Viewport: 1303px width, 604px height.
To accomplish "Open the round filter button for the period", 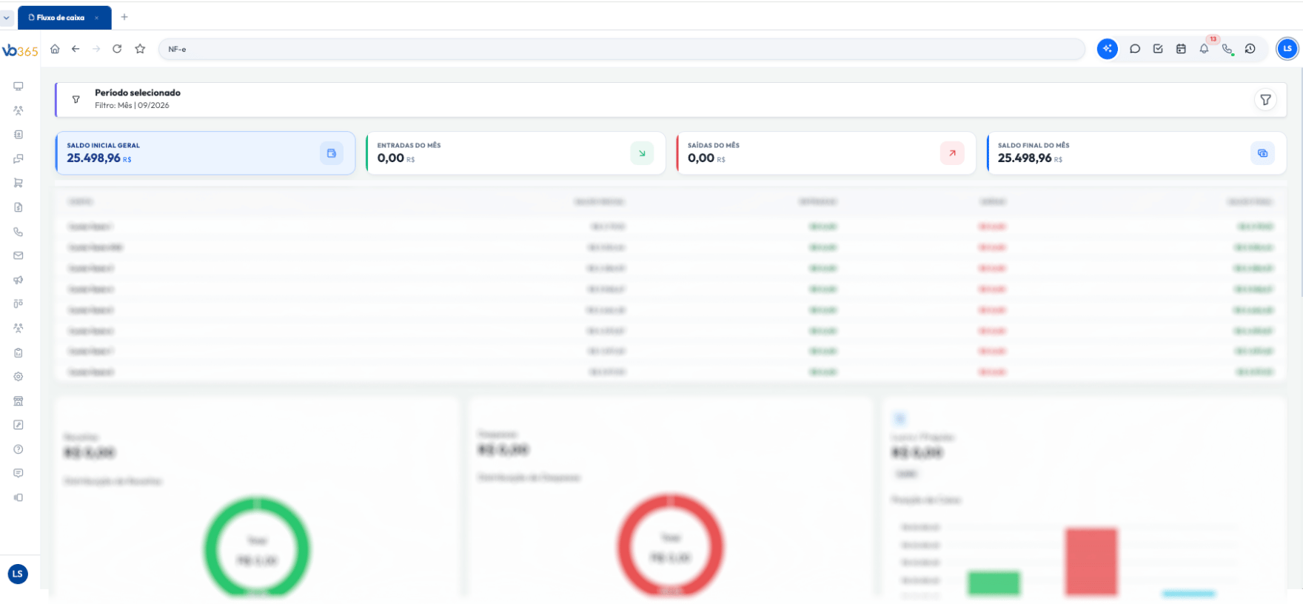I will [1266, 99].
